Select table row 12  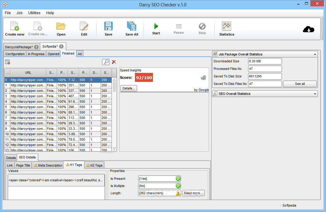[x=58, y=145]
